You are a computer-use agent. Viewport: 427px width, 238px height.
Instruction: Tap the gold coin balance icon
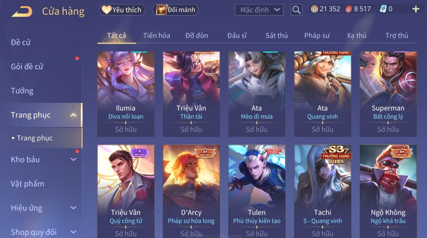point(314,9)
